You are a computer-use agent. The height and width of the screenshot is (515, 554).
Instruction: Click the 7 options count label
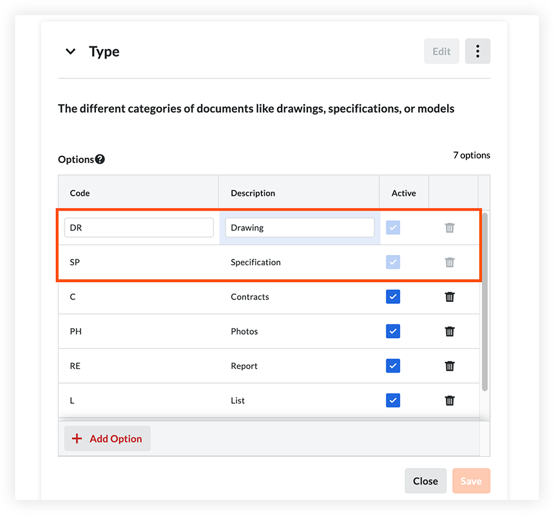(x=472, y=155)
